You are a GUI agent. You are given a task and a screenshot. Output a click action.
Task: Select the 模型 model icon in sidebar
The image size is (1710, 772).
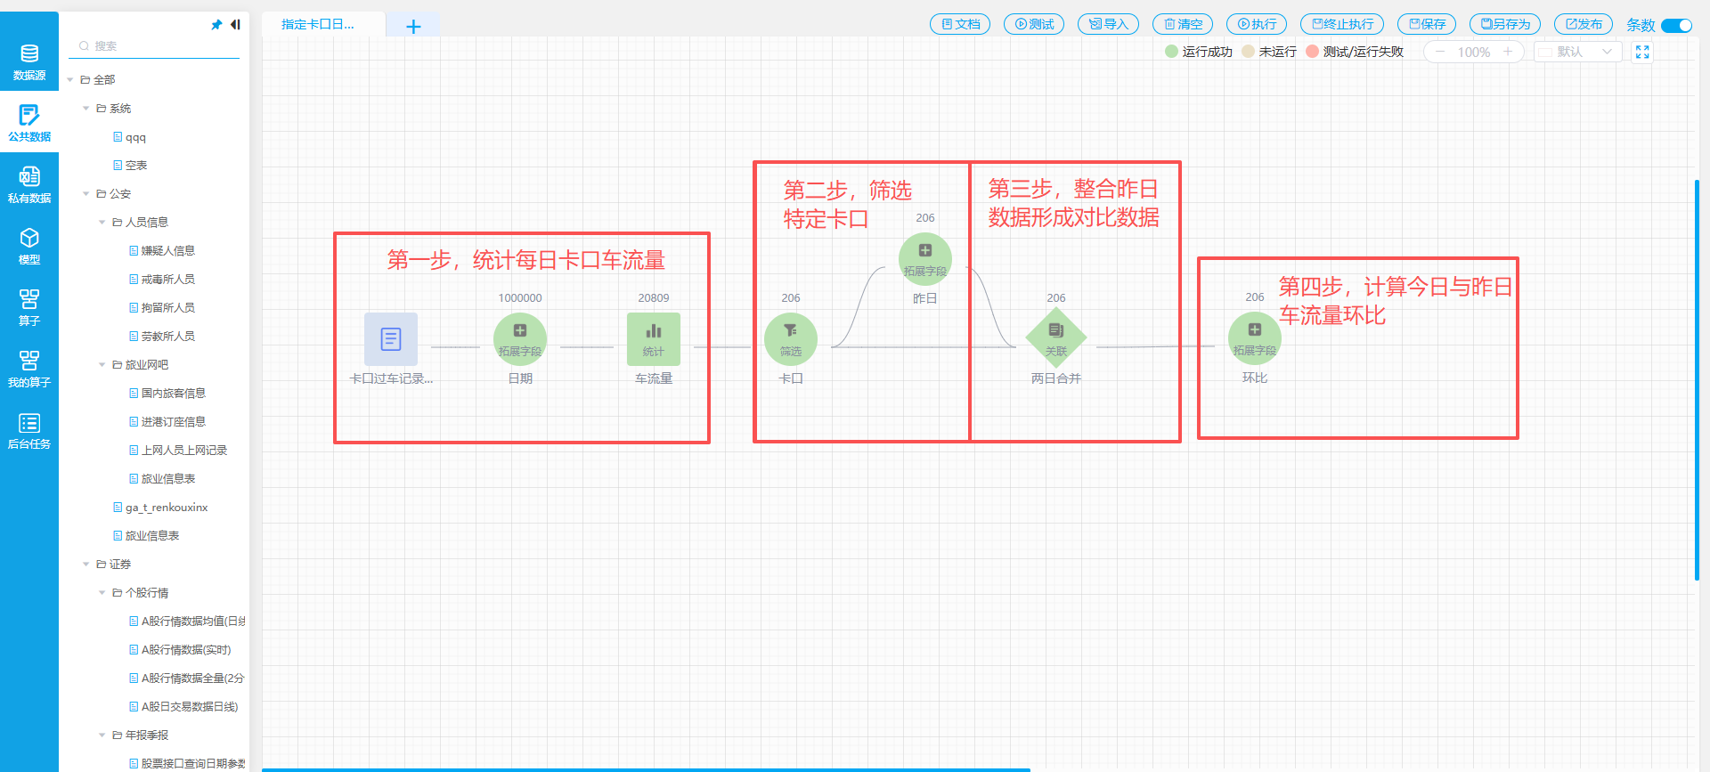point(29,246)
